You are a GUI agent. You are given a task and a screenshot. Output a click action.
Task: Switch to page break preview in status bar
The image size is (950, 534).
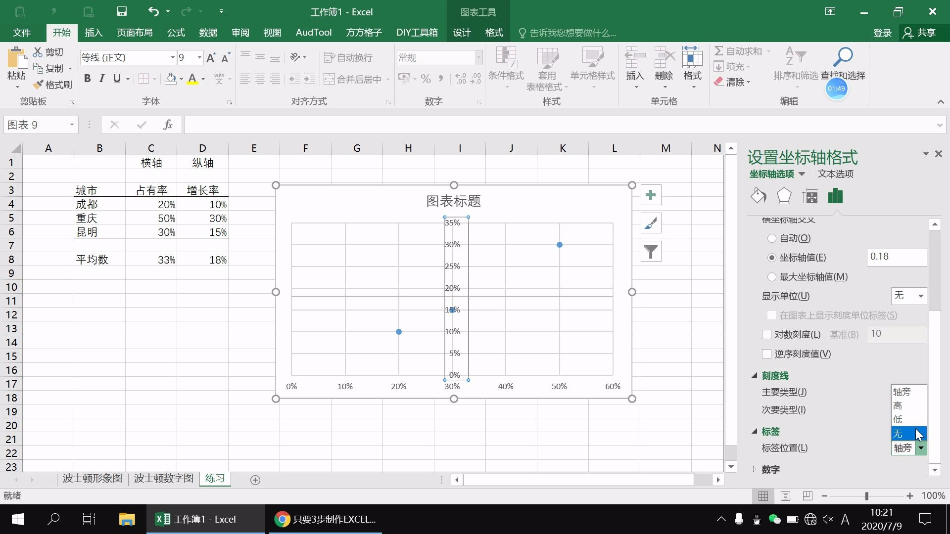click(x=807, y=496)
